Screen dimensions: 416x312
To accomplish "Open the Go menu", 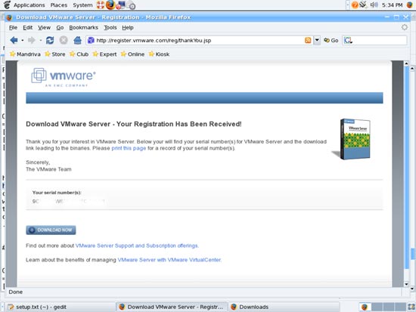I will tap(60, 27).
